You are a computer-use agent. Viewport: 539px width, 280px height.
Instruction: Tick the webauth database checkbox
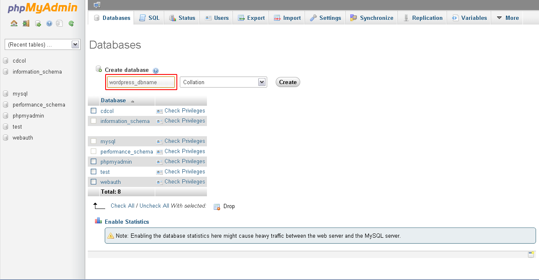point(94,181)
